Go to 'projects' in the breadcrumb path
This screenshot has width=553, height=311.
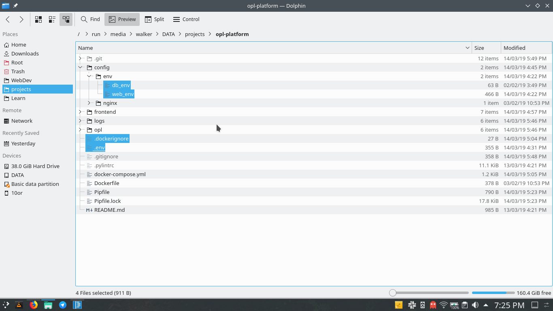coord(195,34)
